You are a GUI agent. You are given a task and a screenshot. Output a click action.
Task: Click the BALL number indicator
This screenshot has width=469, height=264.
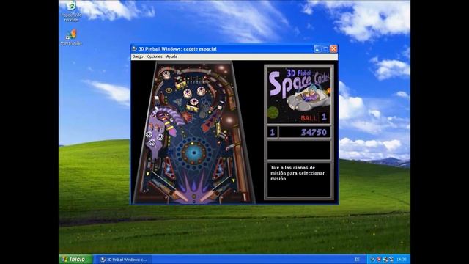point(324,117)
